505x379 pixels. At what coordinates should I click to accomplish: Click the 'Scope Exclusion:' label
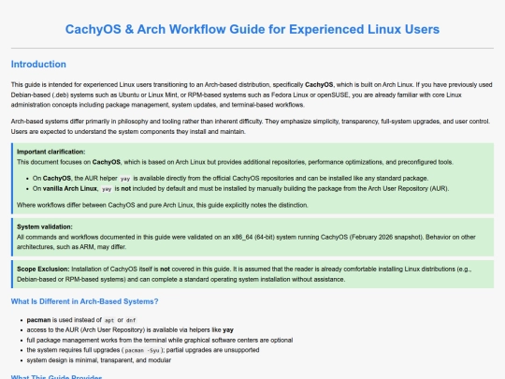click(x=43, y=270)
